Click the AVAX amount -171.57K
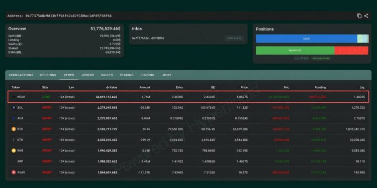The width and height of the screenshot is (377, 188). 144,172
